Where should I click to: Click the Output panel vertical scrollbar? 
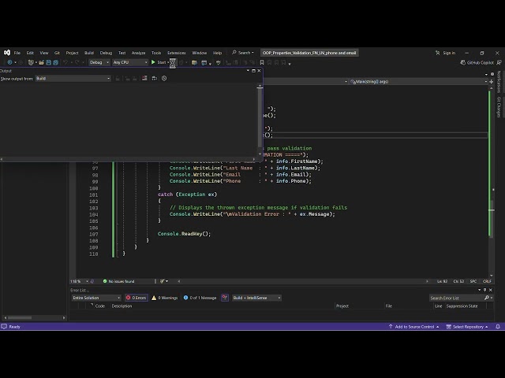(x=260, y=120)
